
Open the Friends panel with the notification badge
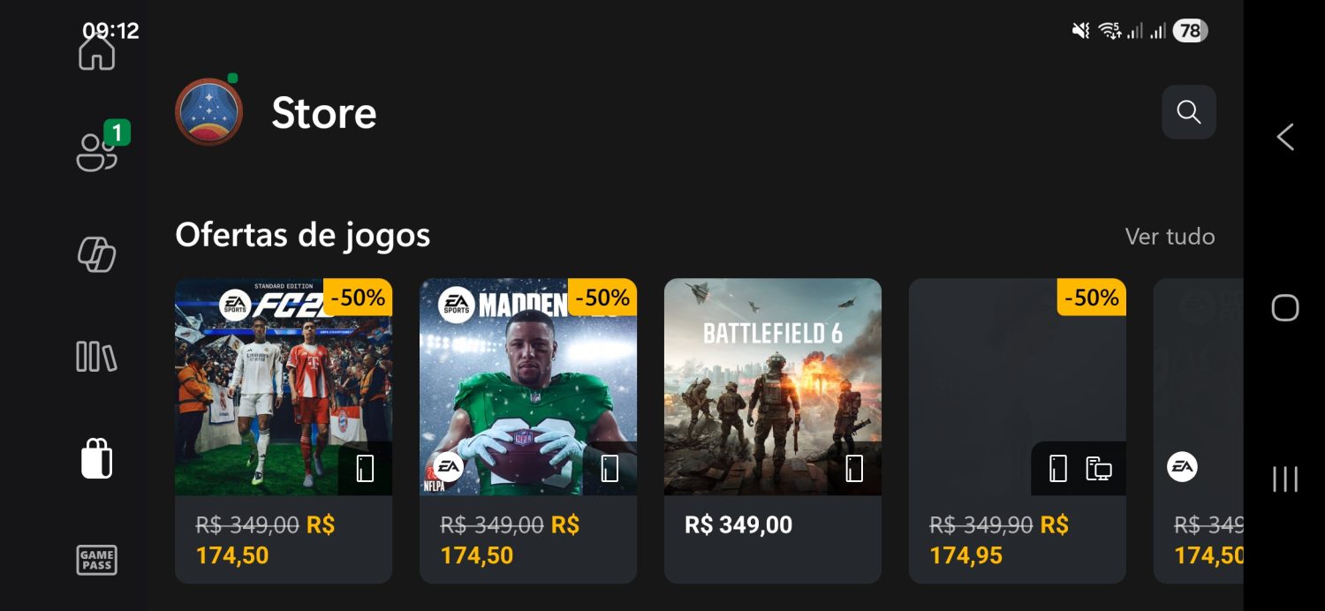tap(96, 152)
